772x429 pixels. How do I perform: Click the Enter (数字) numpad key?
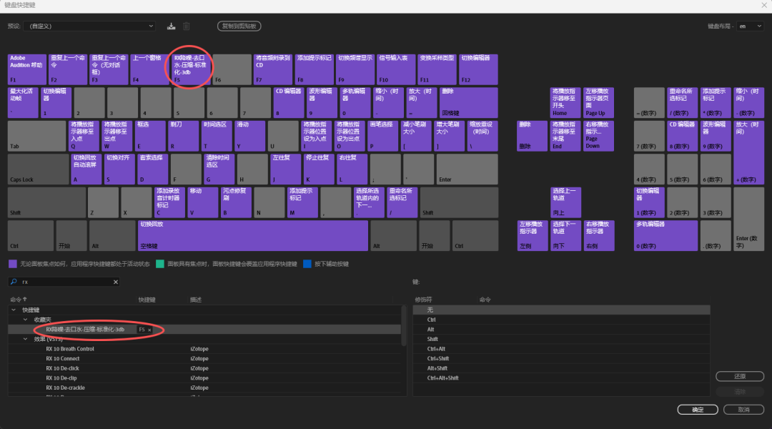point(749,220)
